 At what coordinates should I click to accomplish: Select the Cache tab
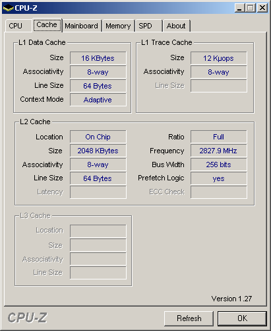point(47,24)
